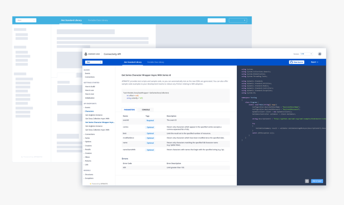The height and width of the screenshot is (205, 344).
Task: Click error code 409 cell
Action: pyautogui.click(x=124, y=167)
